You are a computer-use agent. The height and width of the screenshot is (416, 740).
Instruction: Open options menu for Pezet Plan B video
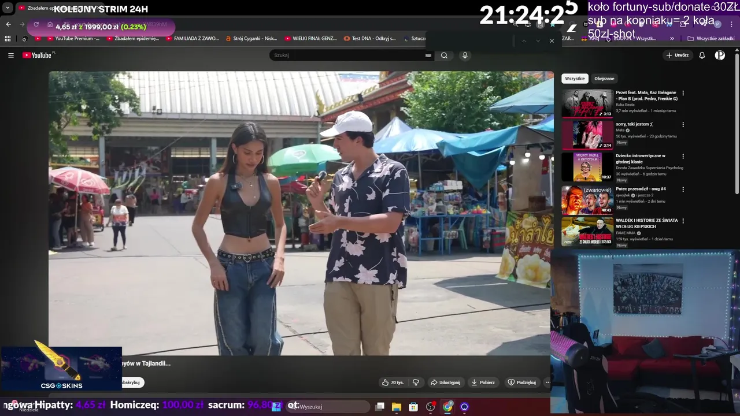click(x=683, y=93)
